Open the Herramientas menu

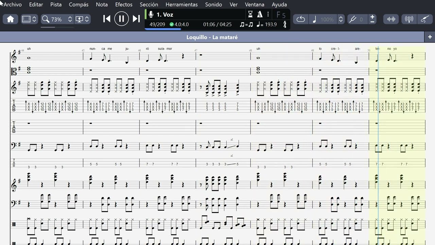181,4
